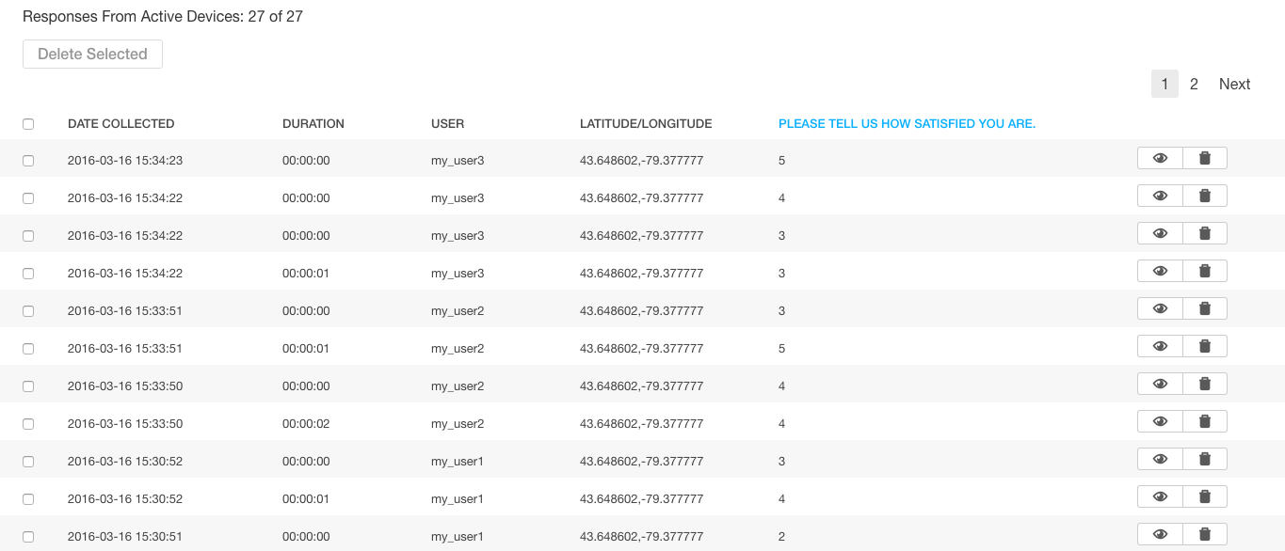This screenshot has height=551, width=1285.
Task: Click Next pagination link
Action: click(x=1234, y=84)
